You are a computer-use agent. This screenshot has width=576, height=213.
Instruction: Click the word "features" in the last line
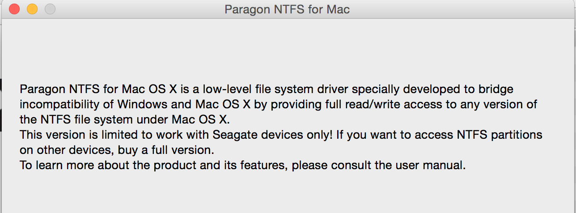click(266, 165)
